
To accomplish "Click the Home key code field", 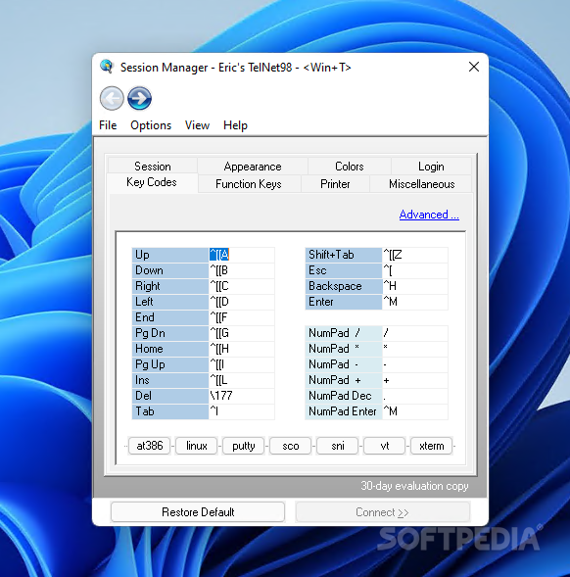I will (x=241, y=349).
